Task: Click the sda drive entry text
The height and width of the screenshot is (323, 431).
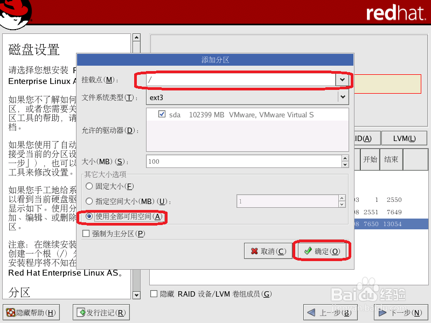Action: (241, 115)
